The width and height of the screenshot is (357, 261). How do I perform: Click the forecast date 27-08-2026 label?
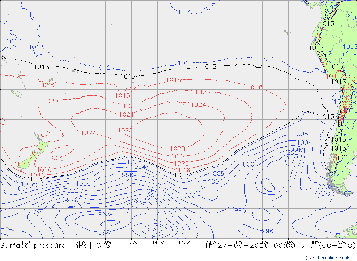coord(243,246)
